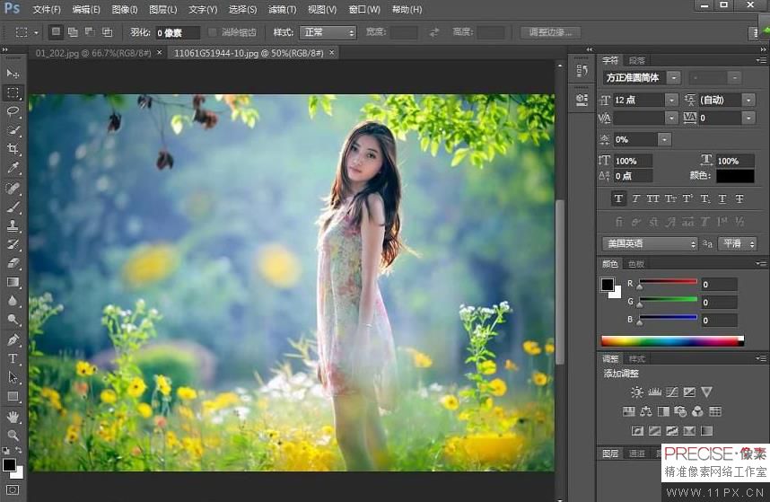770x502 pixels.
Task: Select the Eraser tool
Action: 13,263
